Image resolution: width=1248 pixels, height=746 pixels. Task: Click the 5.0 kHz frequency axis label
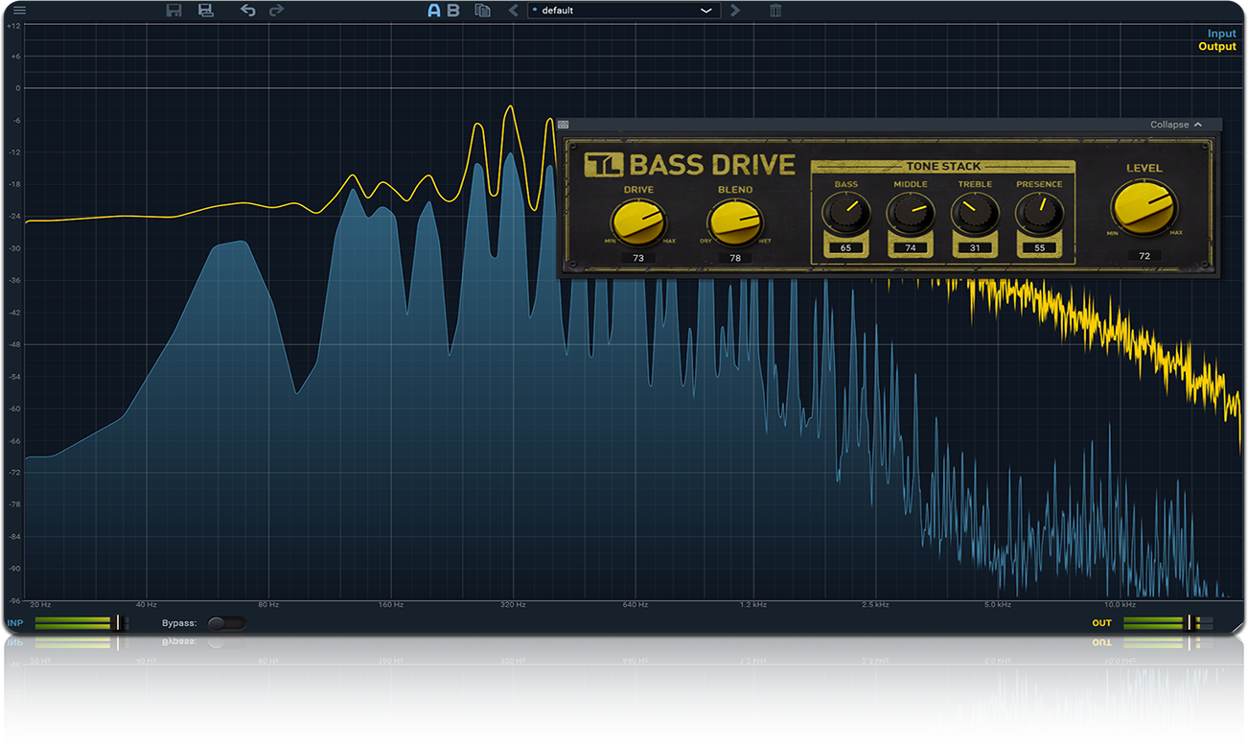tap(998, 605)
